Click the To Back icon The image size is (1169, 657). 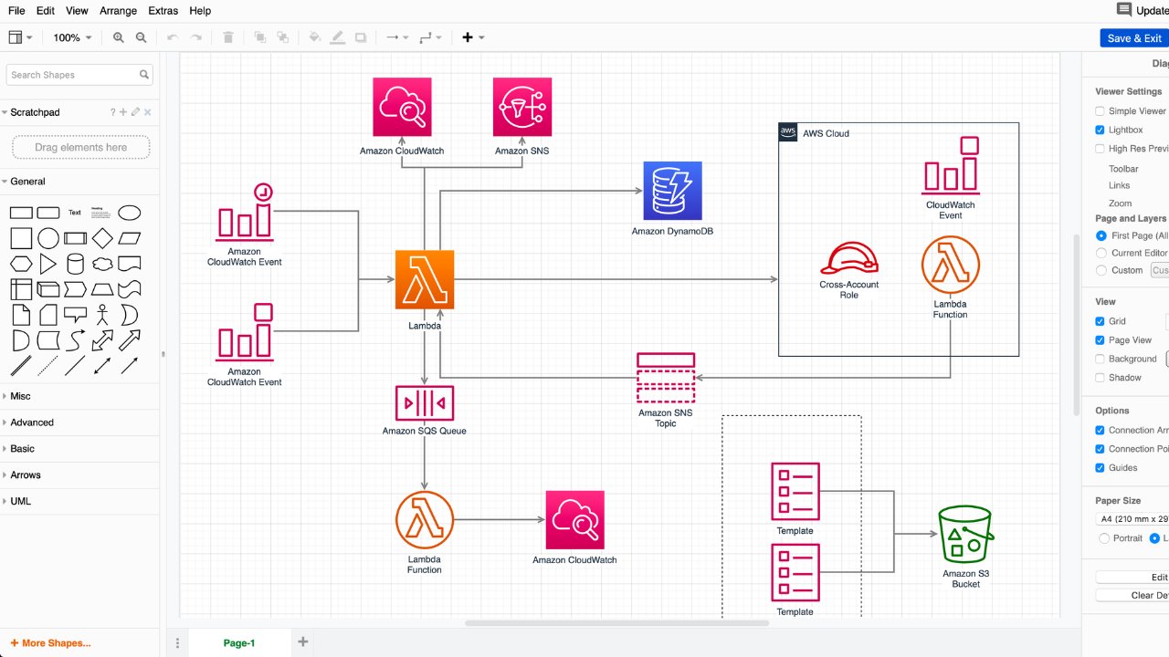pos(283,37)
